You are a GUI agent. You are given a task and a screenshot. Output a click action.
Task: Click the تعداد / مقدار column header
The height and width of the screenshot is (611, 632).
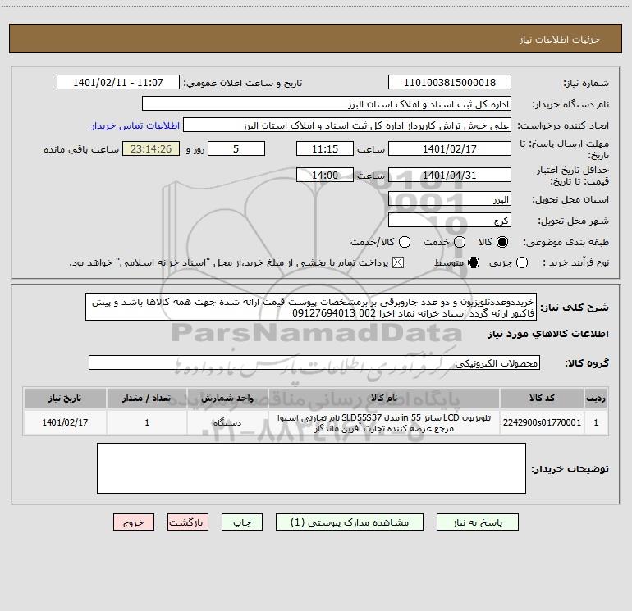tap(147, 398)
